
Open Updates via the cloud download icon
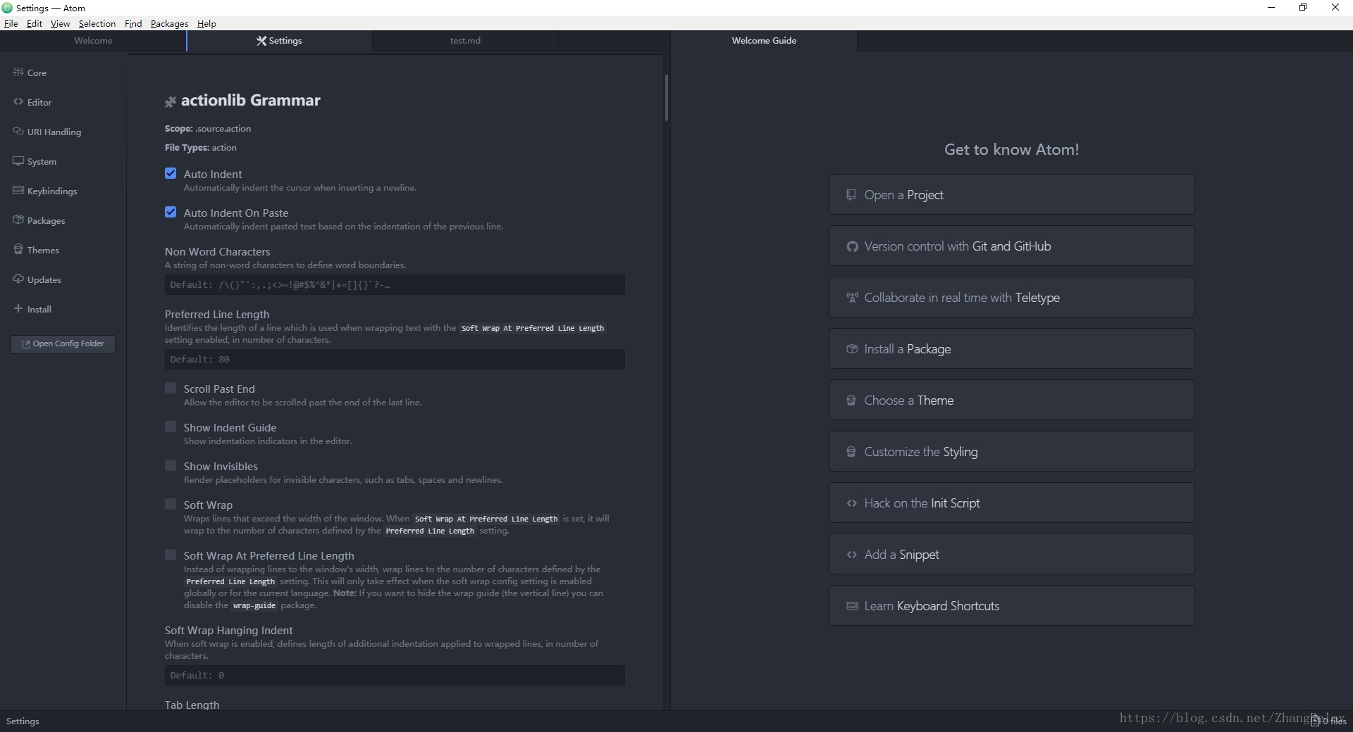tap(18, 279)
